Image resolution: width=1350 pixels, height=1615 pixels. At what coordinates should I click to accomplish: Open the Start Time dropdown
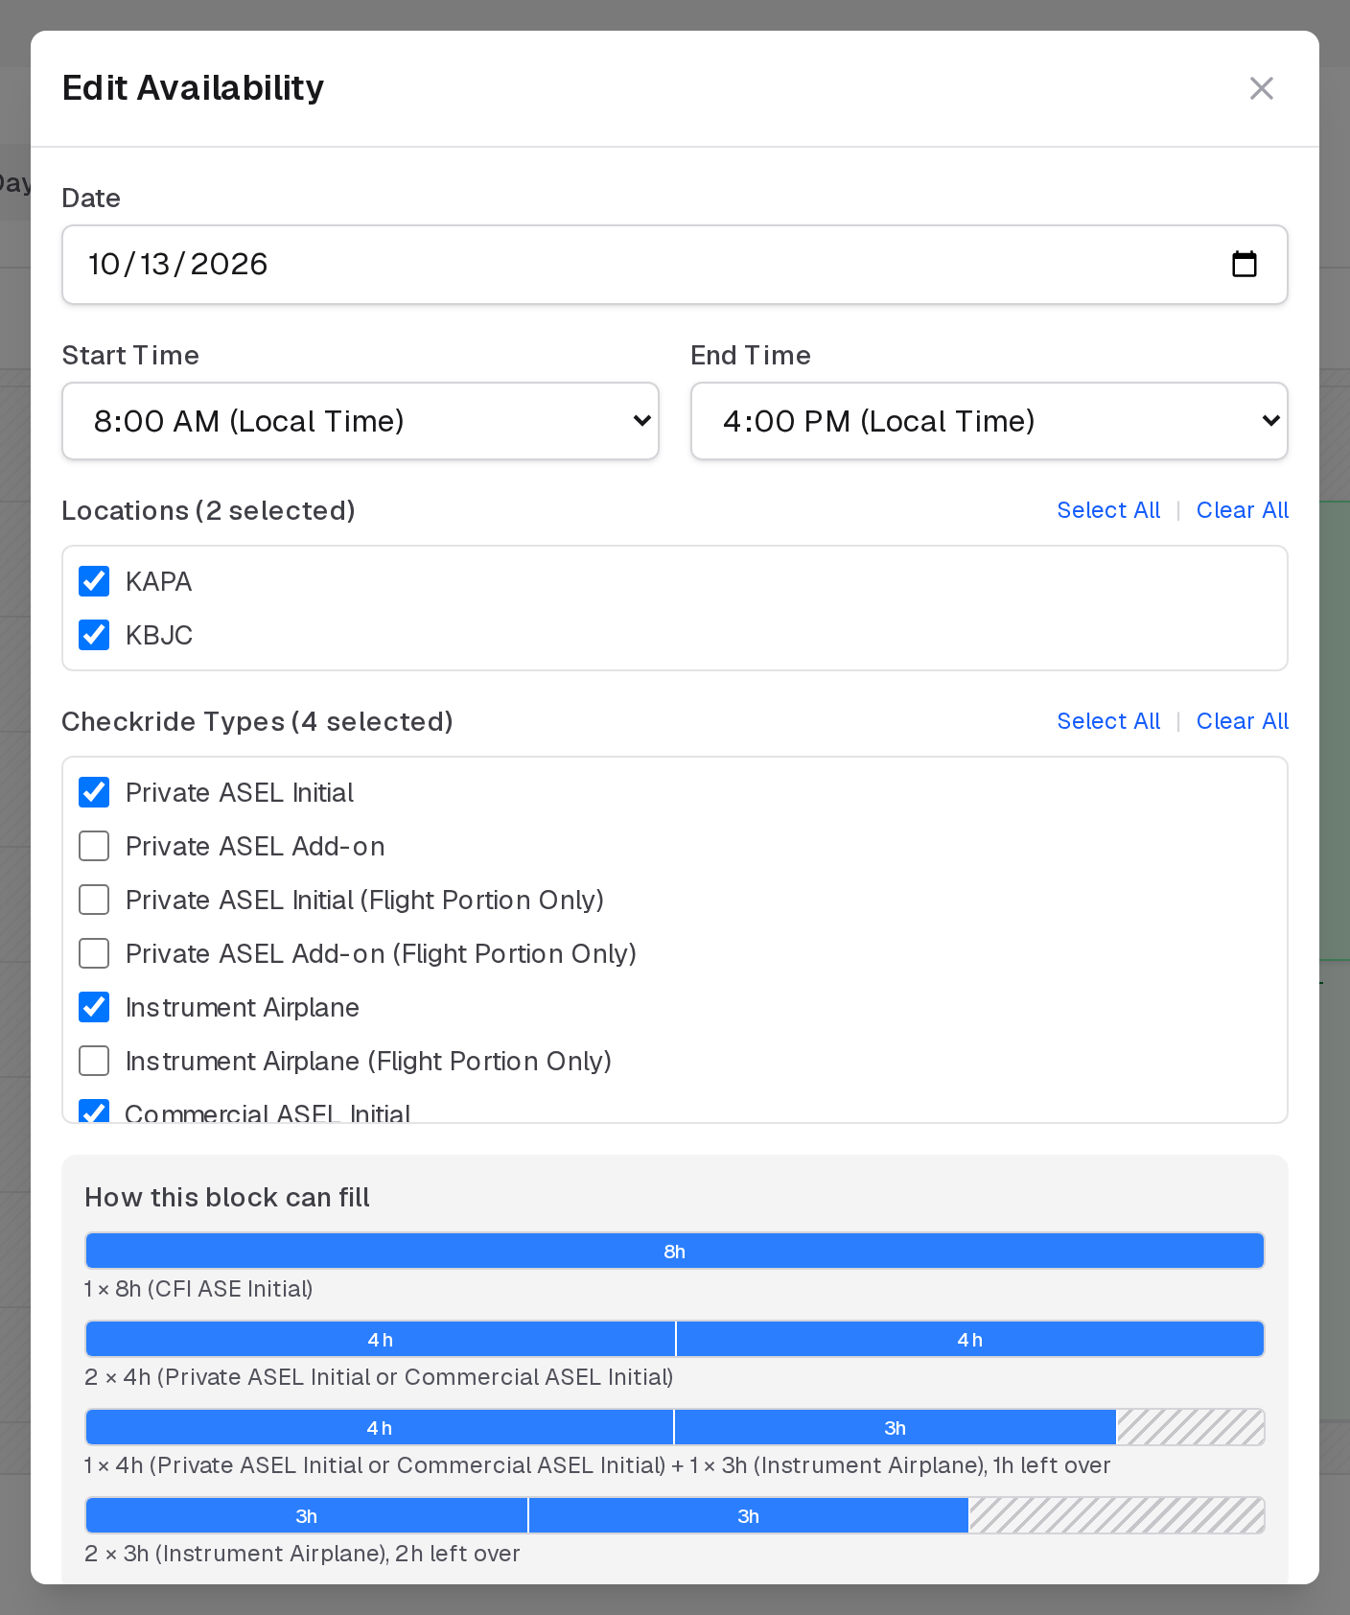[360, 421]
